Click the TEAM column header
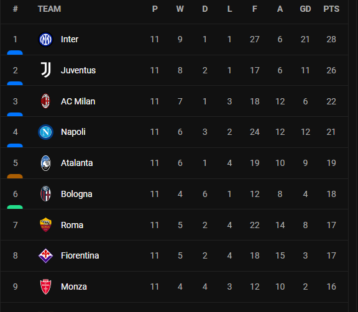 pos(49,9)
